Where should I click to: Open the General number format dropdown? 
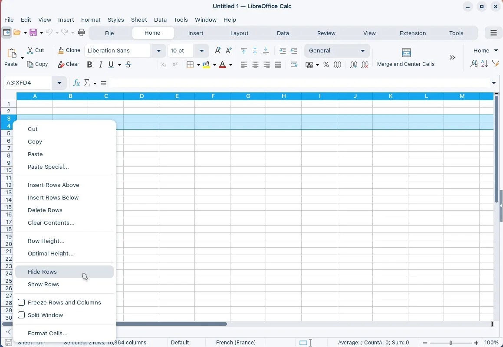363,50
